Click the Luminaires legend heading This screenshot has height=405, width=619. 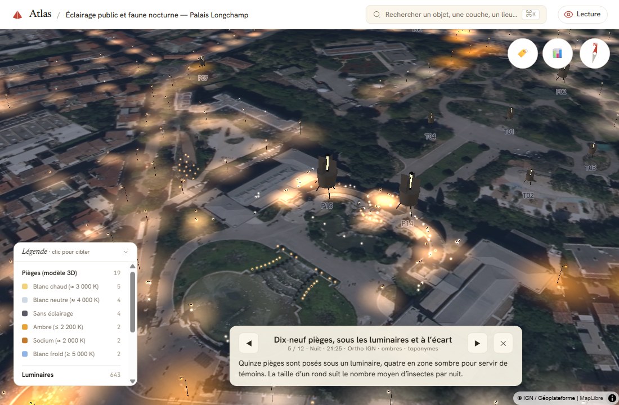point(38,375)
